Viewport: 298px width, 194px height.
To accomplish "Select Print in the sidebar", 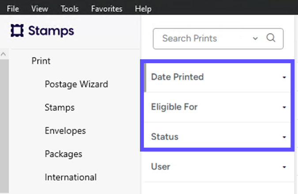I will [x=41, y=61].
